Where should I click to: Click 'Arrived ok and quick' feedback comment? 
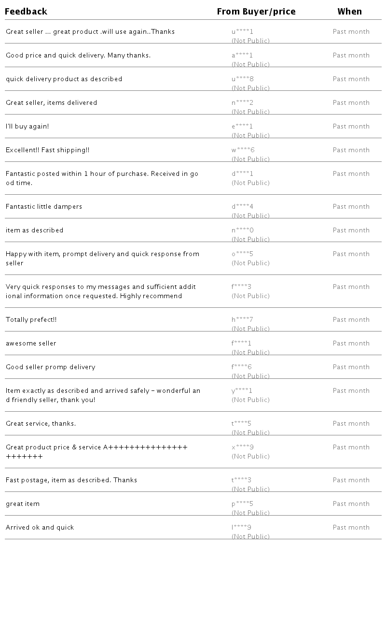40,528
